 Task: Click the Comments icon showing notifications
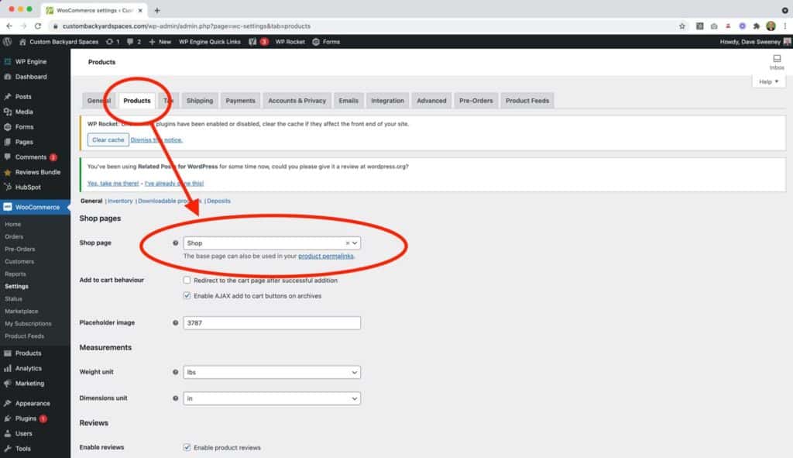click(30, 157)
